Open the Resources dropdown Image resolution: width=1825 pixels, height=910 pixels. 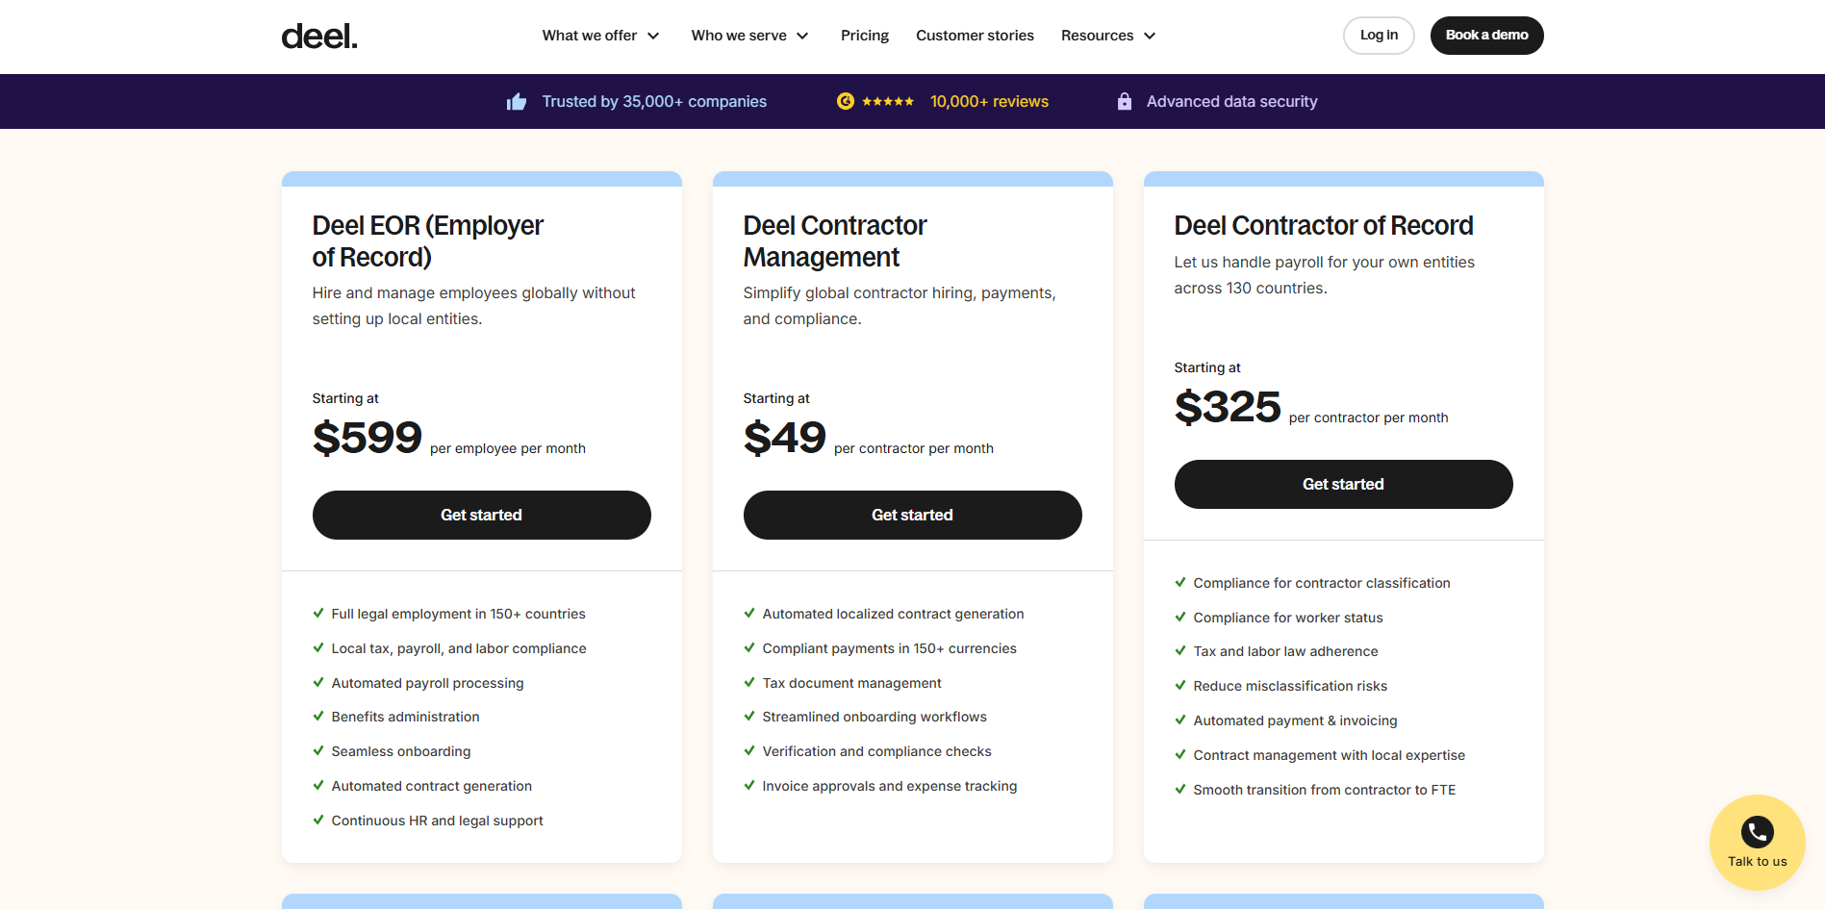pyautogui.click(x=1108, y=36)
